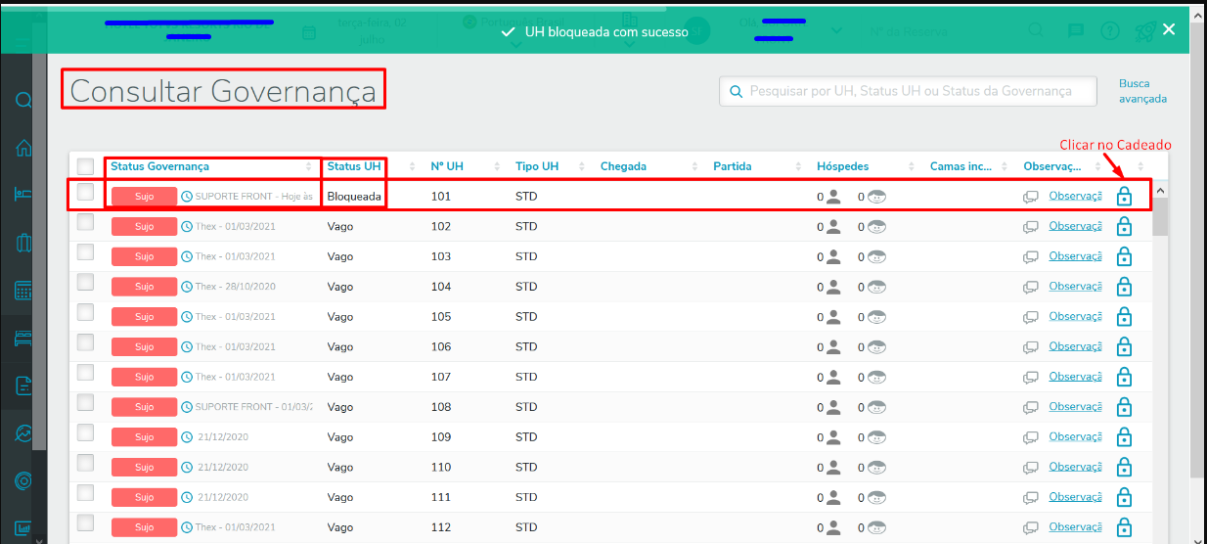Open the search icon in left sidebar
This screenshot has height=544, width=1207.
tap(23, 100)
